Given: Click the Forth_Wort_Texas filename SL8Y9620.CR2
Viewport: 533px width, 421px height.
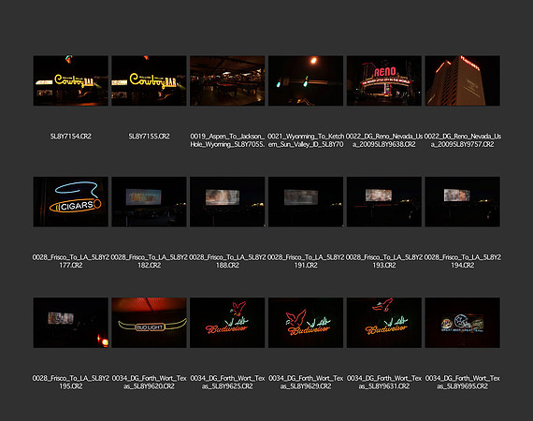Looking at the screenshot, I should coord(149,383).
